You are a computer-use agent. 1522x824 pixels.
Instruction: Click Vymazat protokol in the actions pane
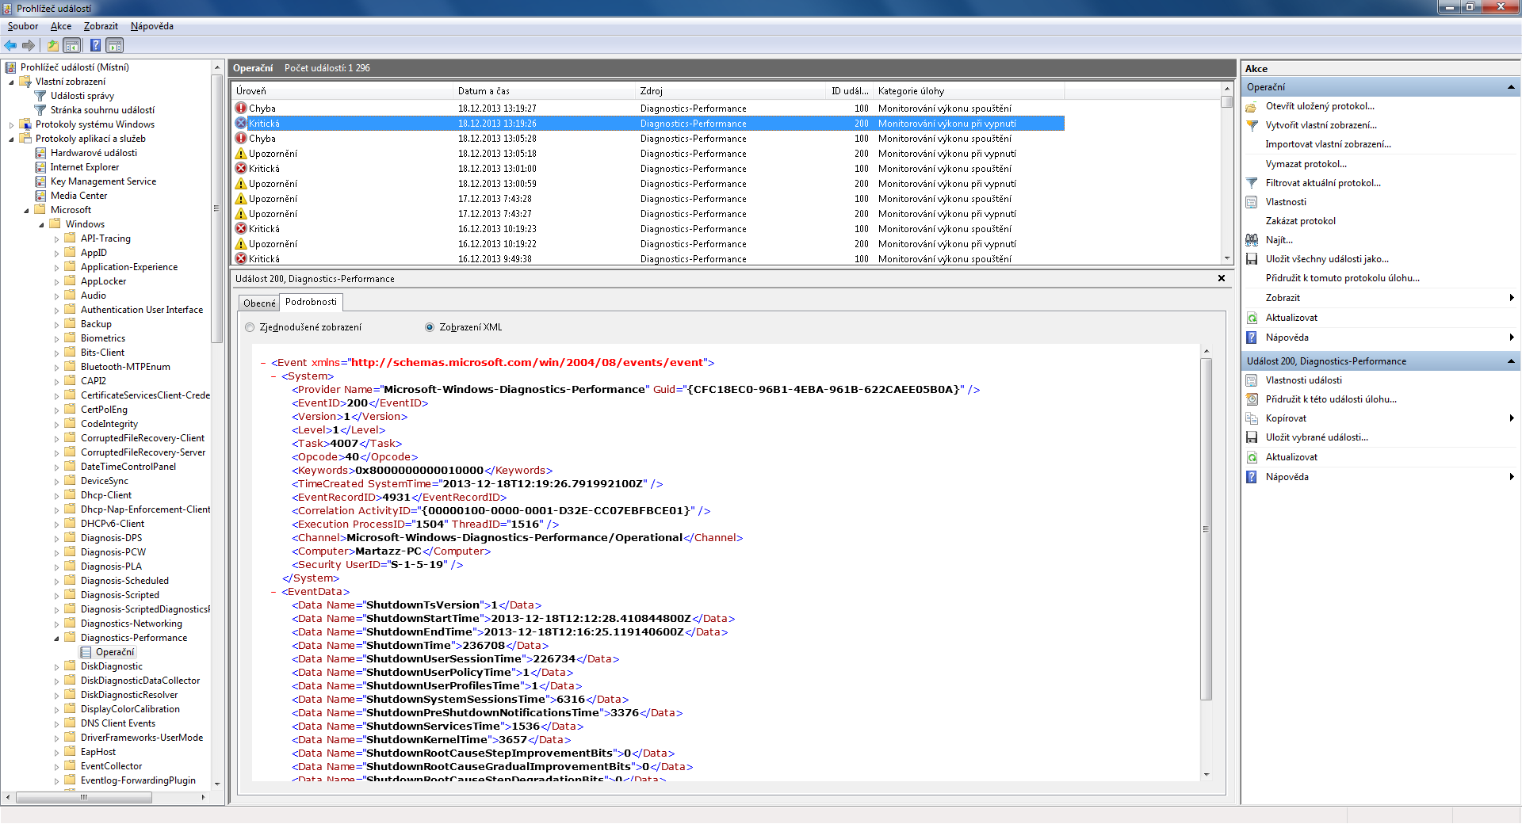tap(1306, 164)
